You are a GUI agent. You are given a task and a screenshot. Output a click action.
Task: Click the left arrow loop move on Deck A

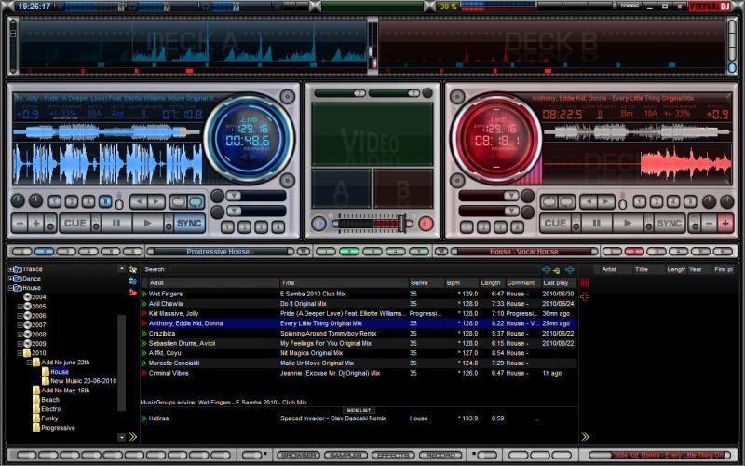tap(139, 201)
